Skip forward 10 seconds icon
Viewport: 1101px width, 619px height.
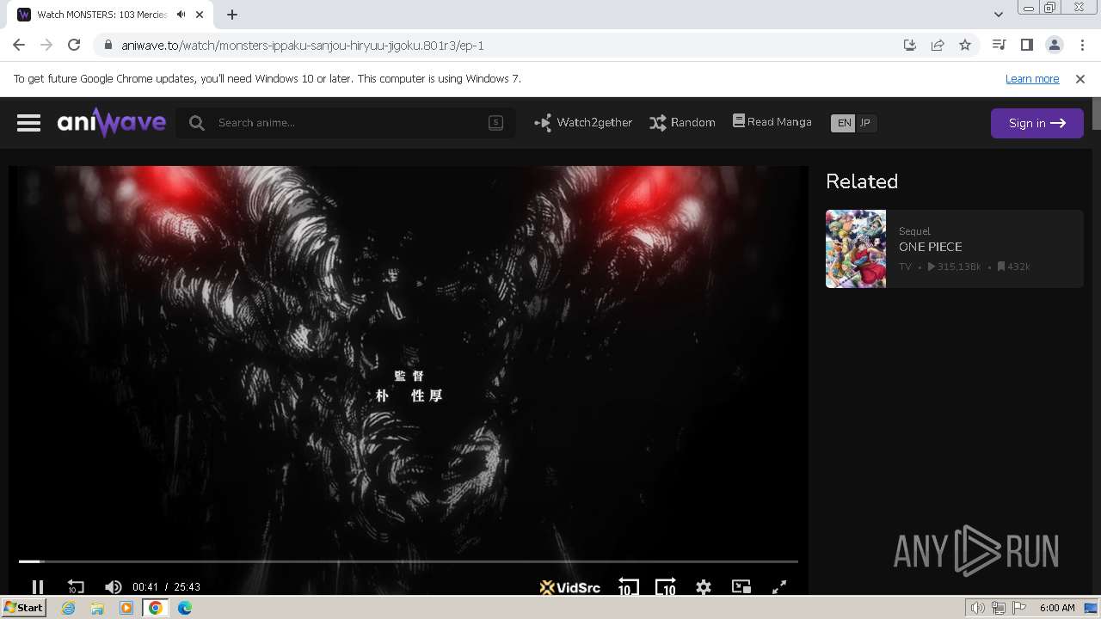666,586
